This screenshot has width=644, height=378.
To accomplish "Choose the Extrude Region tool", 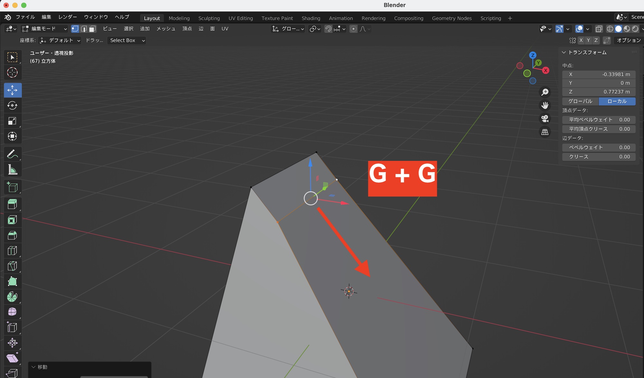I will pyautogui.click(x=12, y=204).
